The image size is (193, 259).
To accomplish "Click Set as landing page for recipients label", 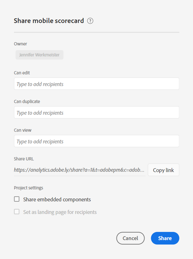I will pos(60,212).
